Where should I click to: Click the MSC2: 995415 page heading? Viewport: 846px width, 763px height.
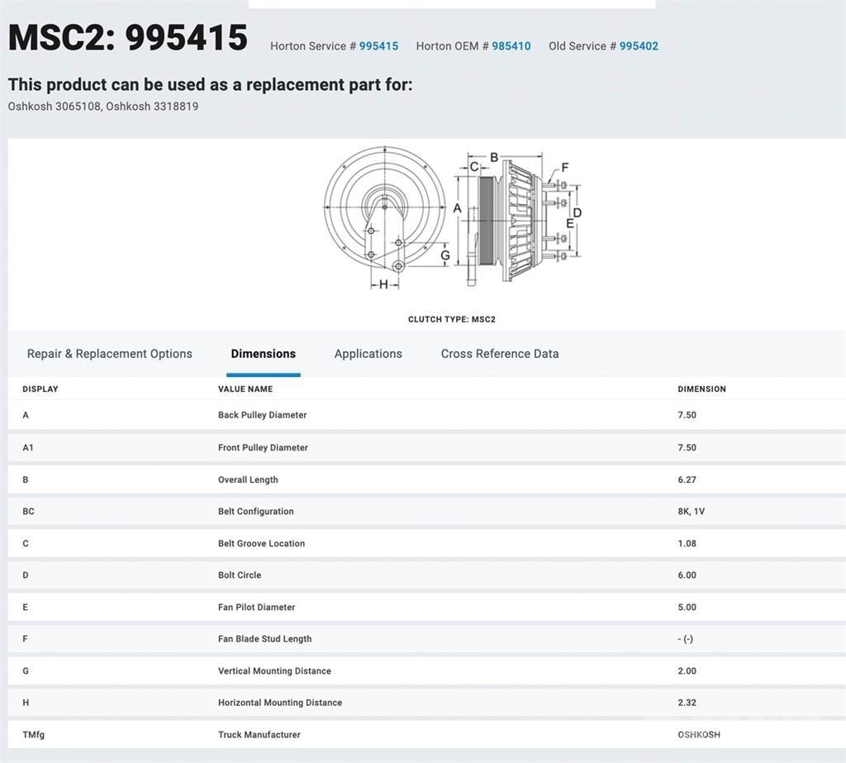[128, 38]
